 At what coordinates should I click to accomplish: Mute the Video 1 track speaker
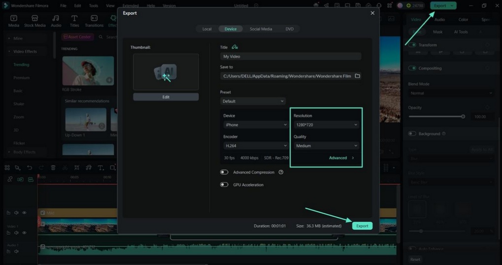coord(16,232)
